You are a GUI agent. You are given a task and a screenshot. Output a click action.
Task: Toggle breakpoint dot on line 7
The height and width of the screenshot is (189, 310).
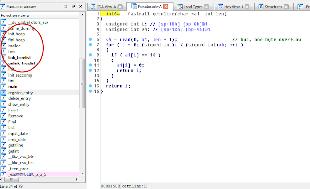90,45
